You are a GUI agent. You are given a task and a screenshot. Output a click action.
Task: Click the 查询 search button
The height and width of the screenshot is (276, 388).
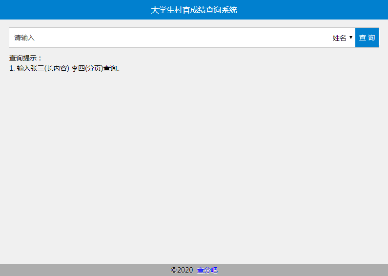click(x=367, y=38)
